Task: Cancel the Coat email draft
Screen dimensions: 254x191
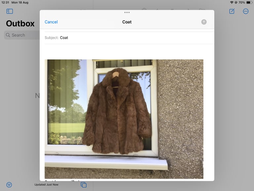Action: click(x=51, y=22)
